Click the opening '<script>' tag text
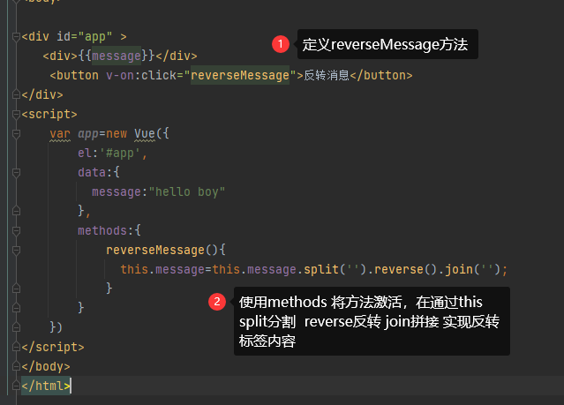This screenshot has height=405, width=564. point(49,114)
